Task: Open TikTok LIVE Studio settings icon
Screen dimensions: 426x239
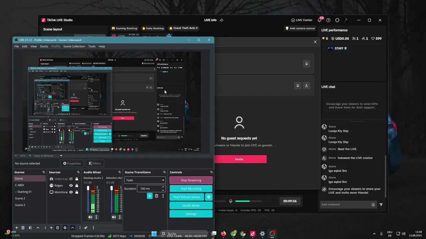Action: (337, 20)
